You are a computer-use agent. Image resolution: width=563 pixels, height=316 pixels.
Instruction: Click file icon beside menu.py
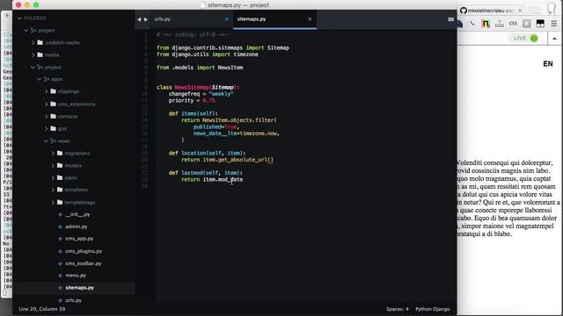pos(60,276)
